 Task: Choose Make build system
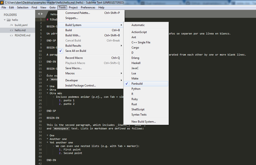click(x=146, y=79)
